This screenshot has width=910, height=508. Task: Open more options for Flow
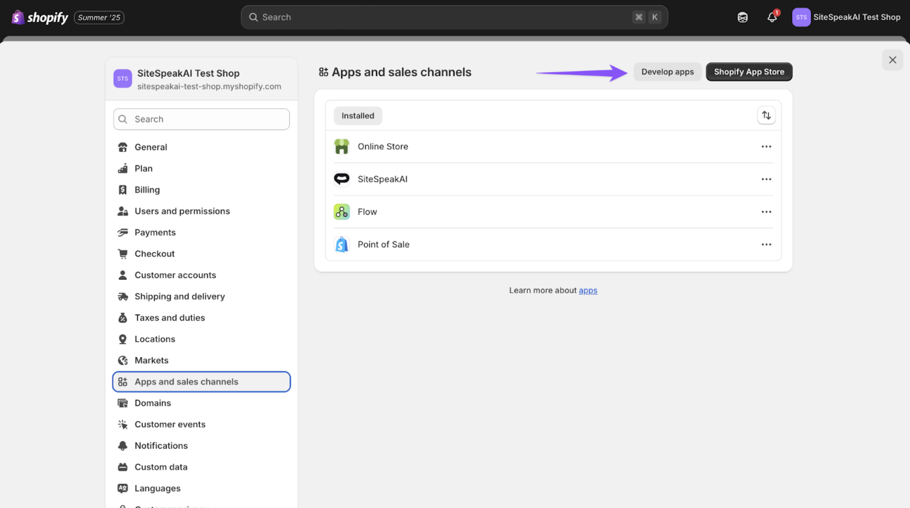(x=766, y=212)
